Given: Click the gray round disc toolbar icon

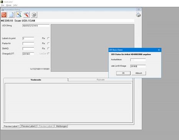Looking at the screenshot, I should tap(34, 15).
